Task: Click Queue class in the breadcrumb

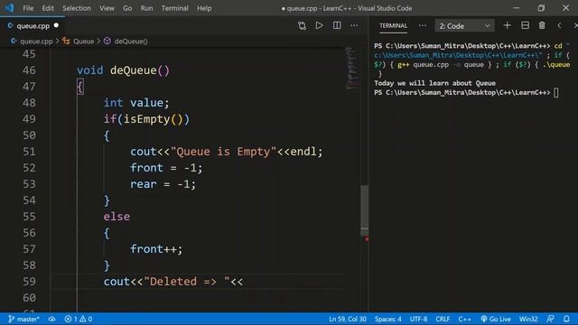Action: click(83, 42)
